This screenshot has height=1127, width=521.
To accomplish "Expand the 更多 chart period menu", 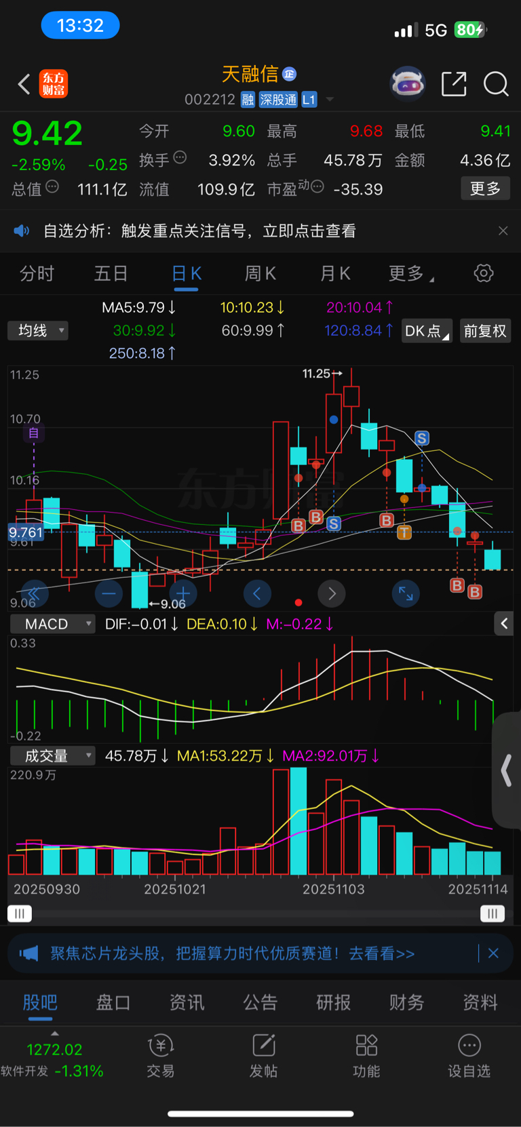I will 411,273.
